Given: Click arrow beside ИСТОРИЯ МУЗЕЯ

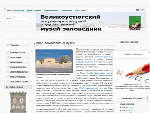Looking at the screenshot, I should pyautogui.click(x=8, y=52).
